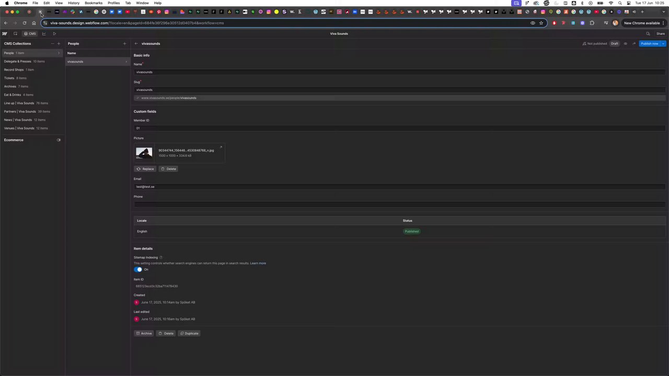Toggle item preview eye icon
Screen dimensions: 669x376
[x=625, y=44]
